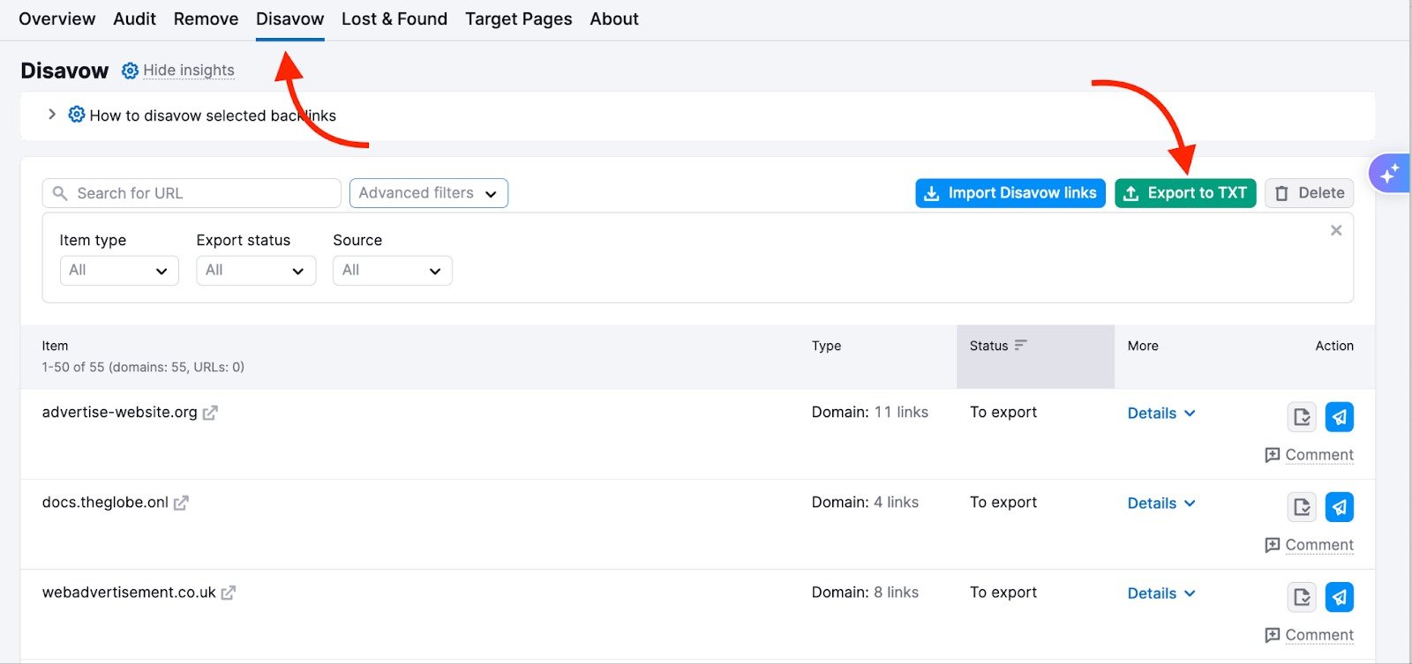The image size is (1412, 664).
Task: Close the advanced filters panel
Action: [x=1335, y=230]
